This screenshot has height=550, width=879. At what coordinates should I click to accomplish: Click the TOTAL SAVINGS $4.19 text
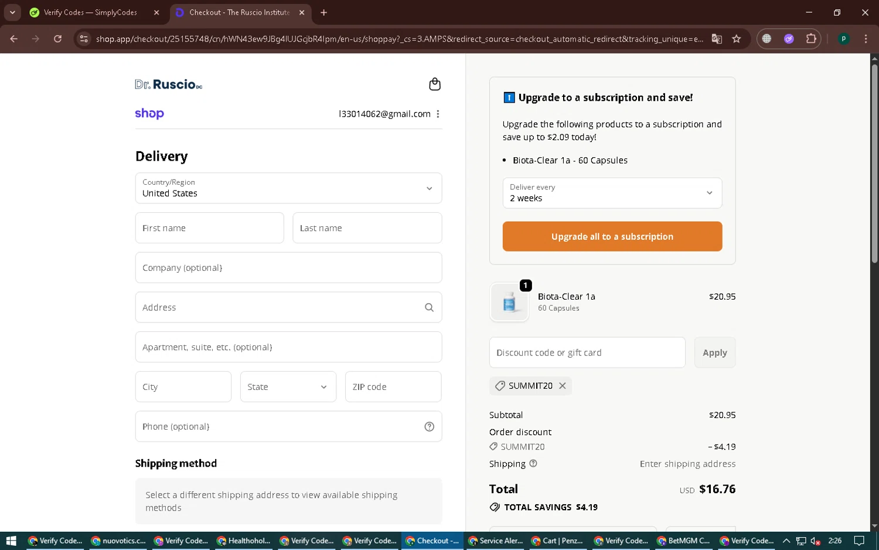coord(551,507)
